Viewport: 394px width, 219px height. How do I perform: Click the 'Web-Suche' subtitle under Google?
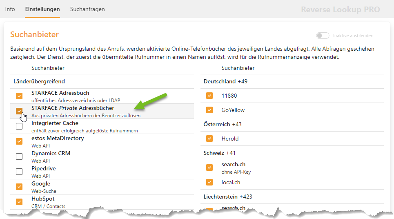[x=44, y=191]
